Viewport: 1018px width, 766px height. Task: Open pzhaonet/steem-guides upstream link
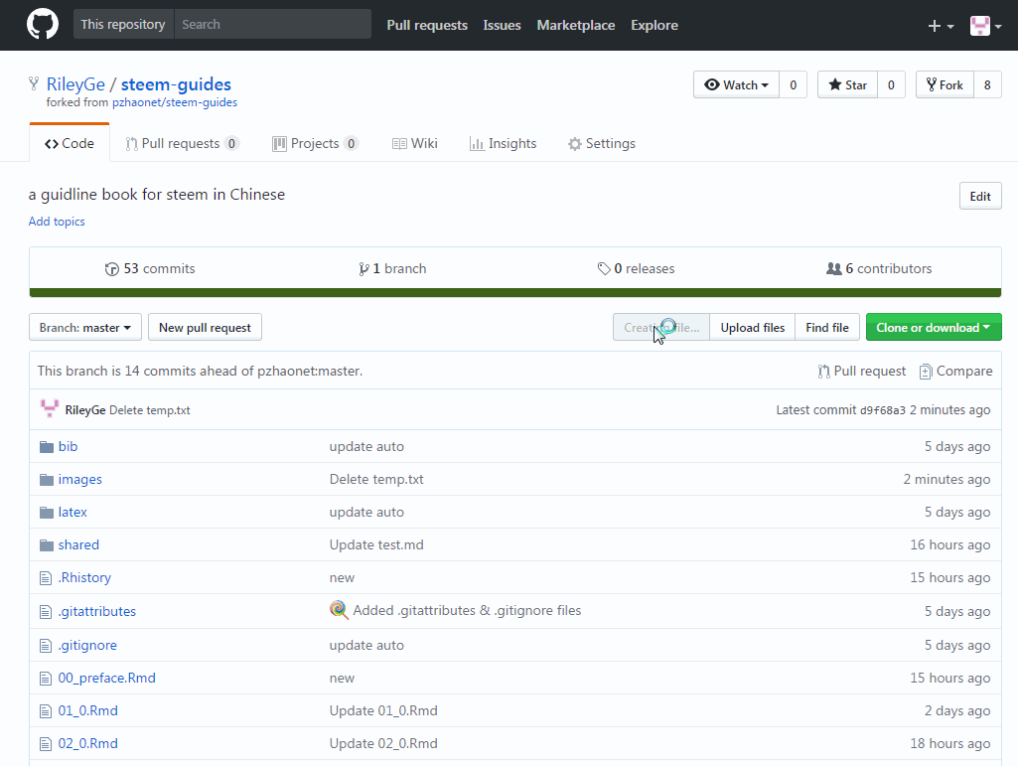click(175, 102)
